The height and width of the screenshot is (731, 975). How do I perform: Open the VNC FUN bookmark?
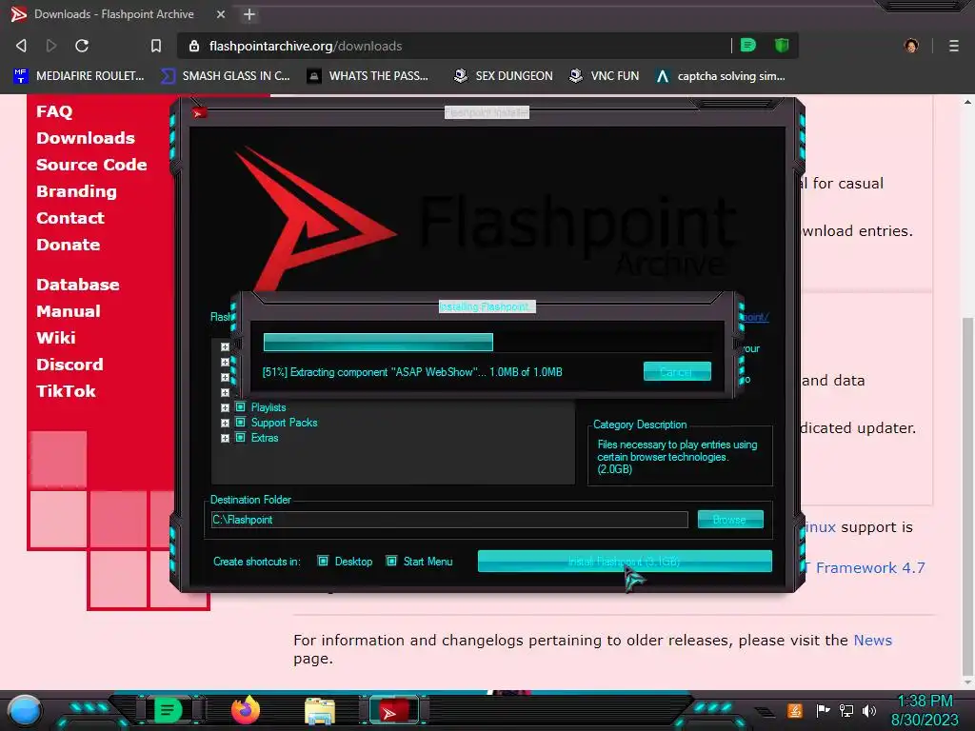click(x=605, y=76)
